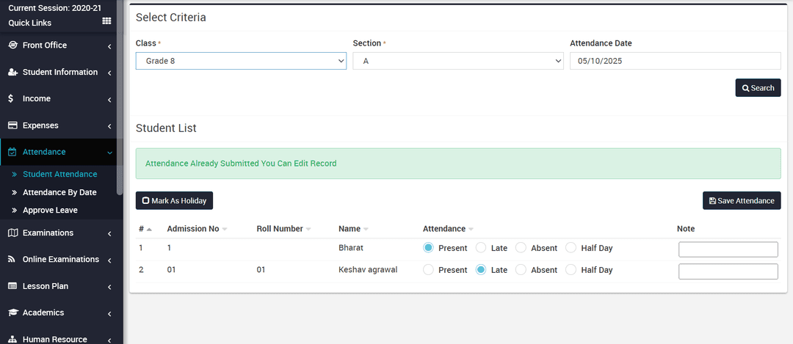Viewport: 793px width, 344px height.
Task: Click the Academics graduation cap icon
Action: point(13,312)
